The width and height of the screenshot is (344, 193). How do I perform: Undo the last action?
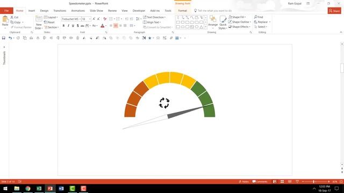(10, 38)
